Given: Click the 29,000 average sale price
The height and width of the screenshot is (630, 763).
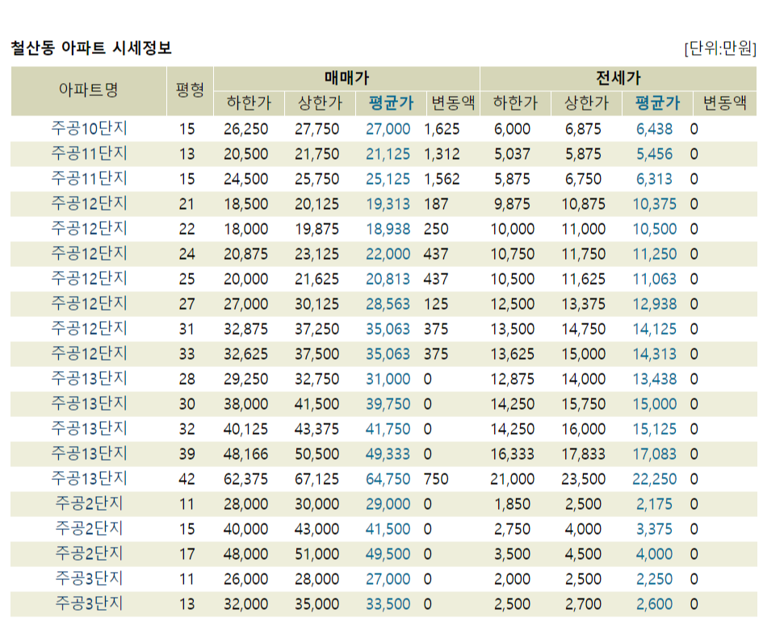Looking at the screenshot, I should click(x=388, y=505).
